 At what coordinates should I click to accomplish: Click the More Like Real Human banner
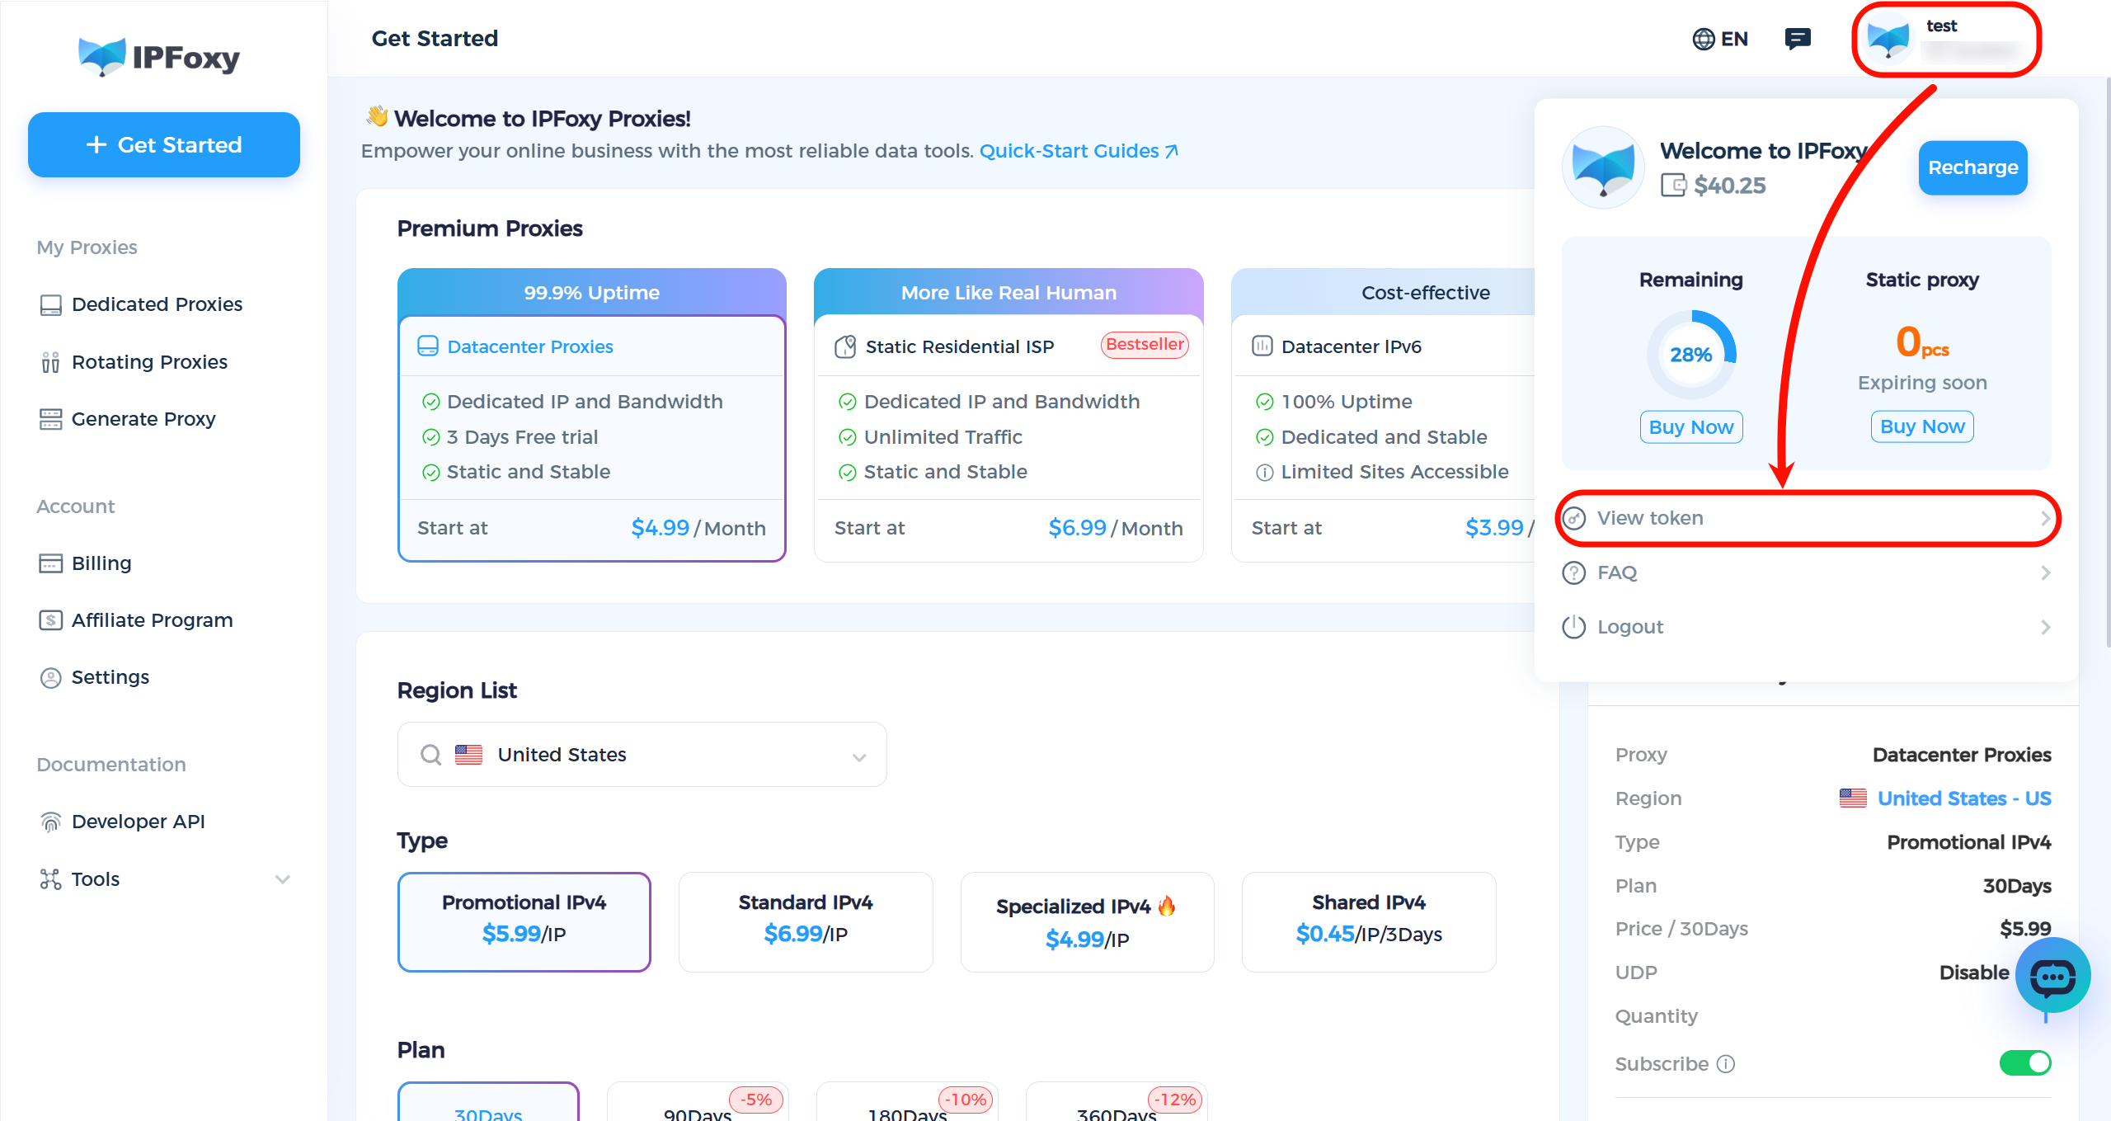coord(1008,293)
